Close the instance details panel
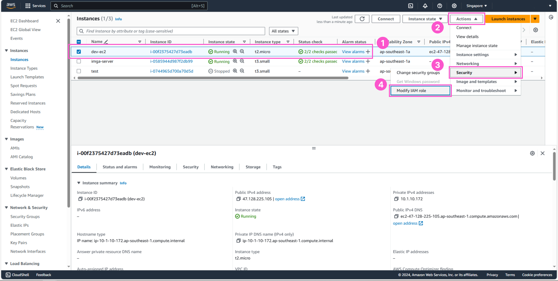 click(x=542, y=153)
